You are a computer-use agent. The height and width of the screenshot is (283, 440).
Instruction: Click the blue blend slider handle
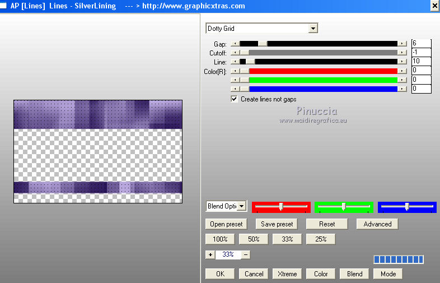(x=407, y=207)
